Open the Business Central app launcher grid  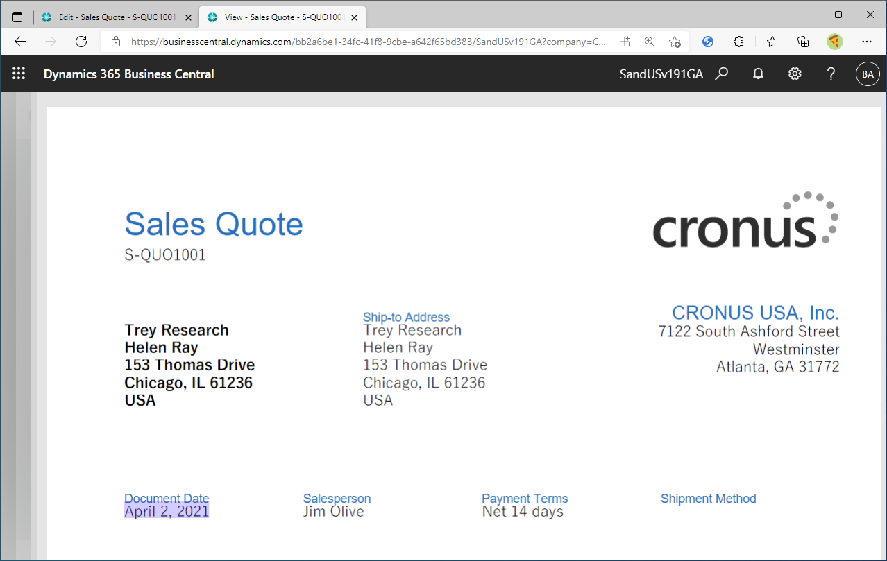19,74
